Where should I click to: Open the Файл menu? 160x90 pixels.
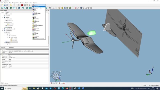(2, 3)
